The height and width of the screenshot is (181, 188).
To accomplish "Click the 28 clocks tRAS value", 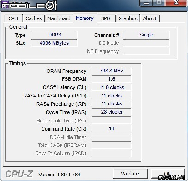I will point(112,112).
